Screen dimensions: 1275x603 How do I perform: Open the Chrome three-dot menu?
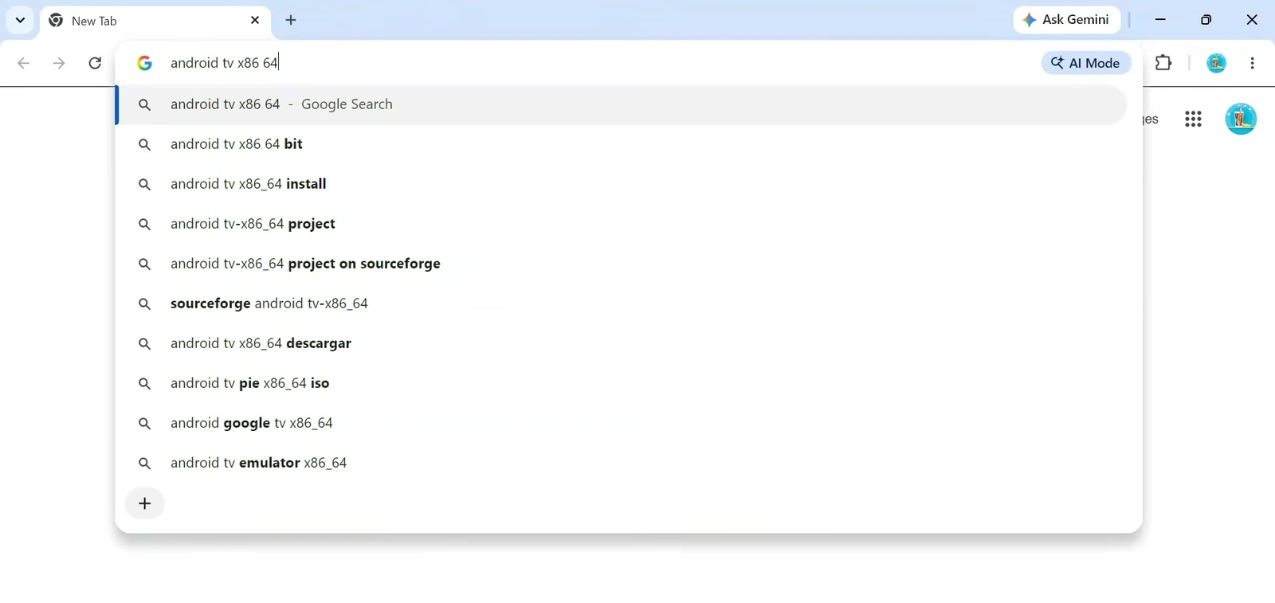coord(1253,63)
